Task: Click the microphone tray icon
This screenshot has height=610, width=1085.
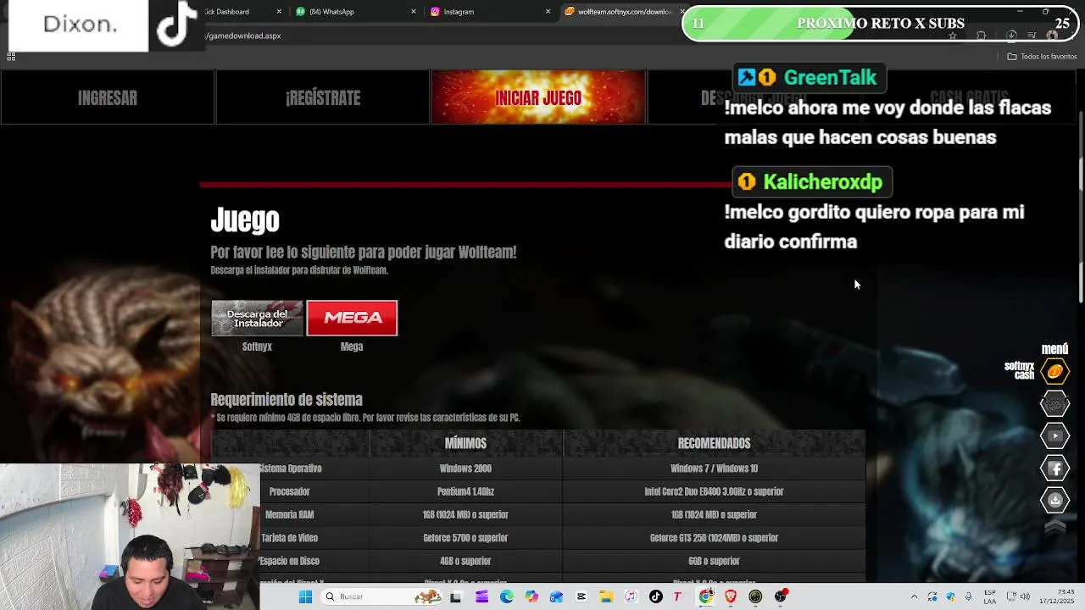Action: pos(969,596)
